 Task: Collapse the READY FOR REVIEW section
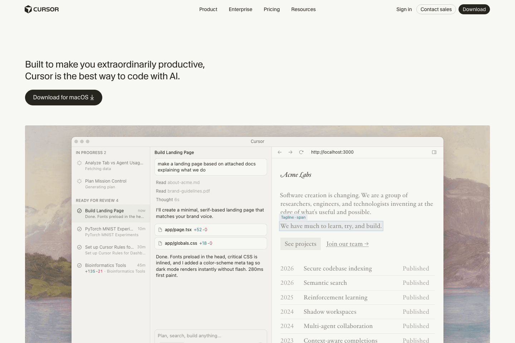click(x=97, y=200)
